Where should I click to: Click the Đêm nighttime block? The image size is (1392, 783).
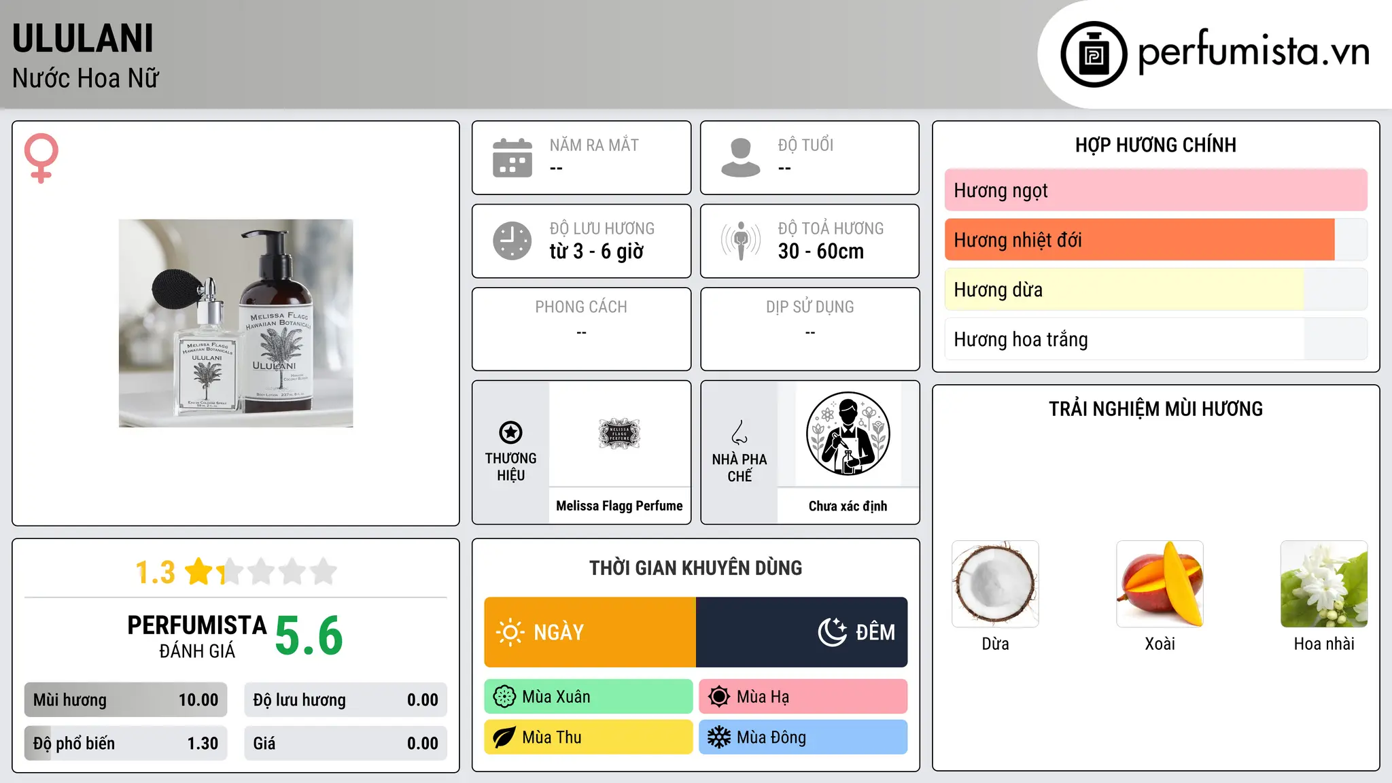[802, 632]
